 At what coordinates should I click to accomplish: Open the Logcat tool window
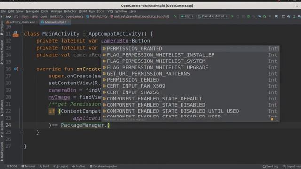point(61,166)
